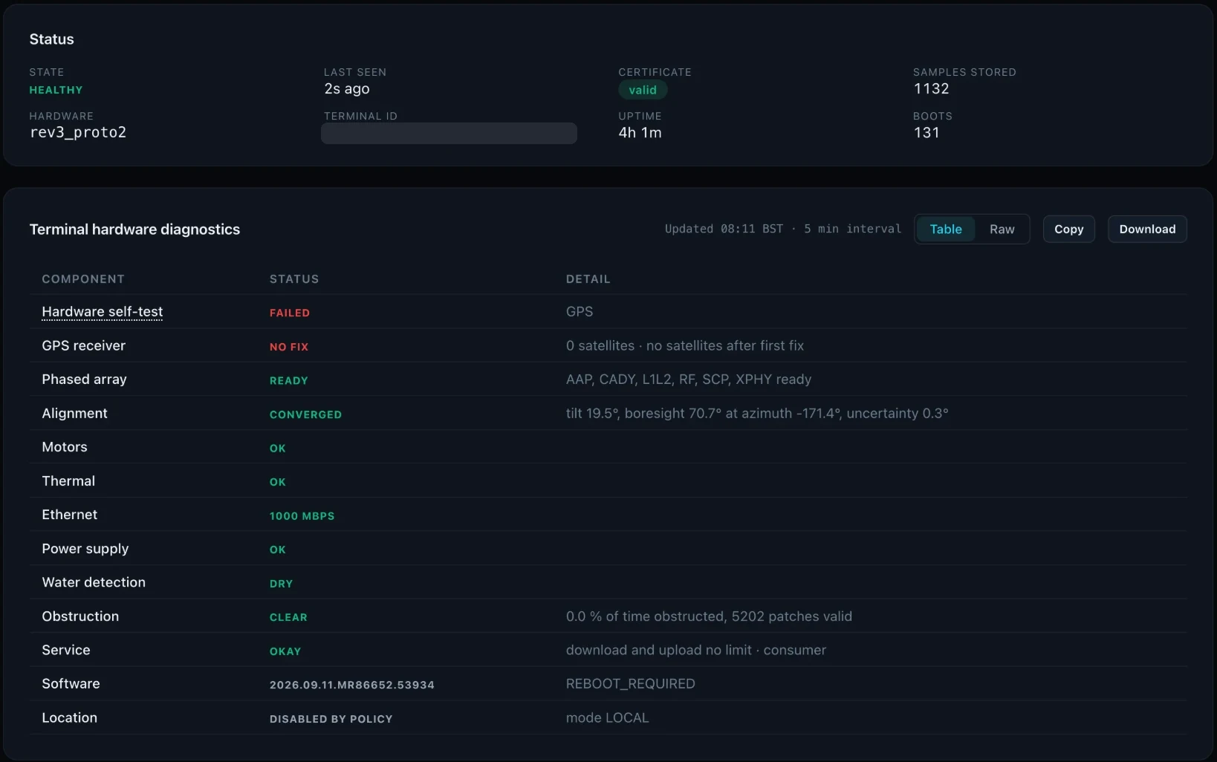This screenshot has height=762, width=1217.
Task: Switch to the Table view tab
Action: pos(945,229)
